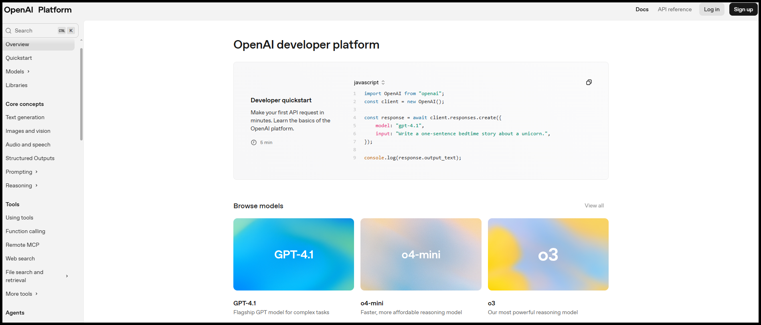Click the GPT-4.1 title below card

coord(245,303)
